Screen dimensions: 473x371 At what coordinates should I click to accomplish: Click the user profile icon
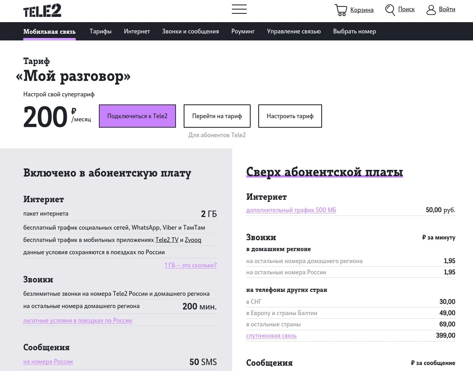[431, 10]
